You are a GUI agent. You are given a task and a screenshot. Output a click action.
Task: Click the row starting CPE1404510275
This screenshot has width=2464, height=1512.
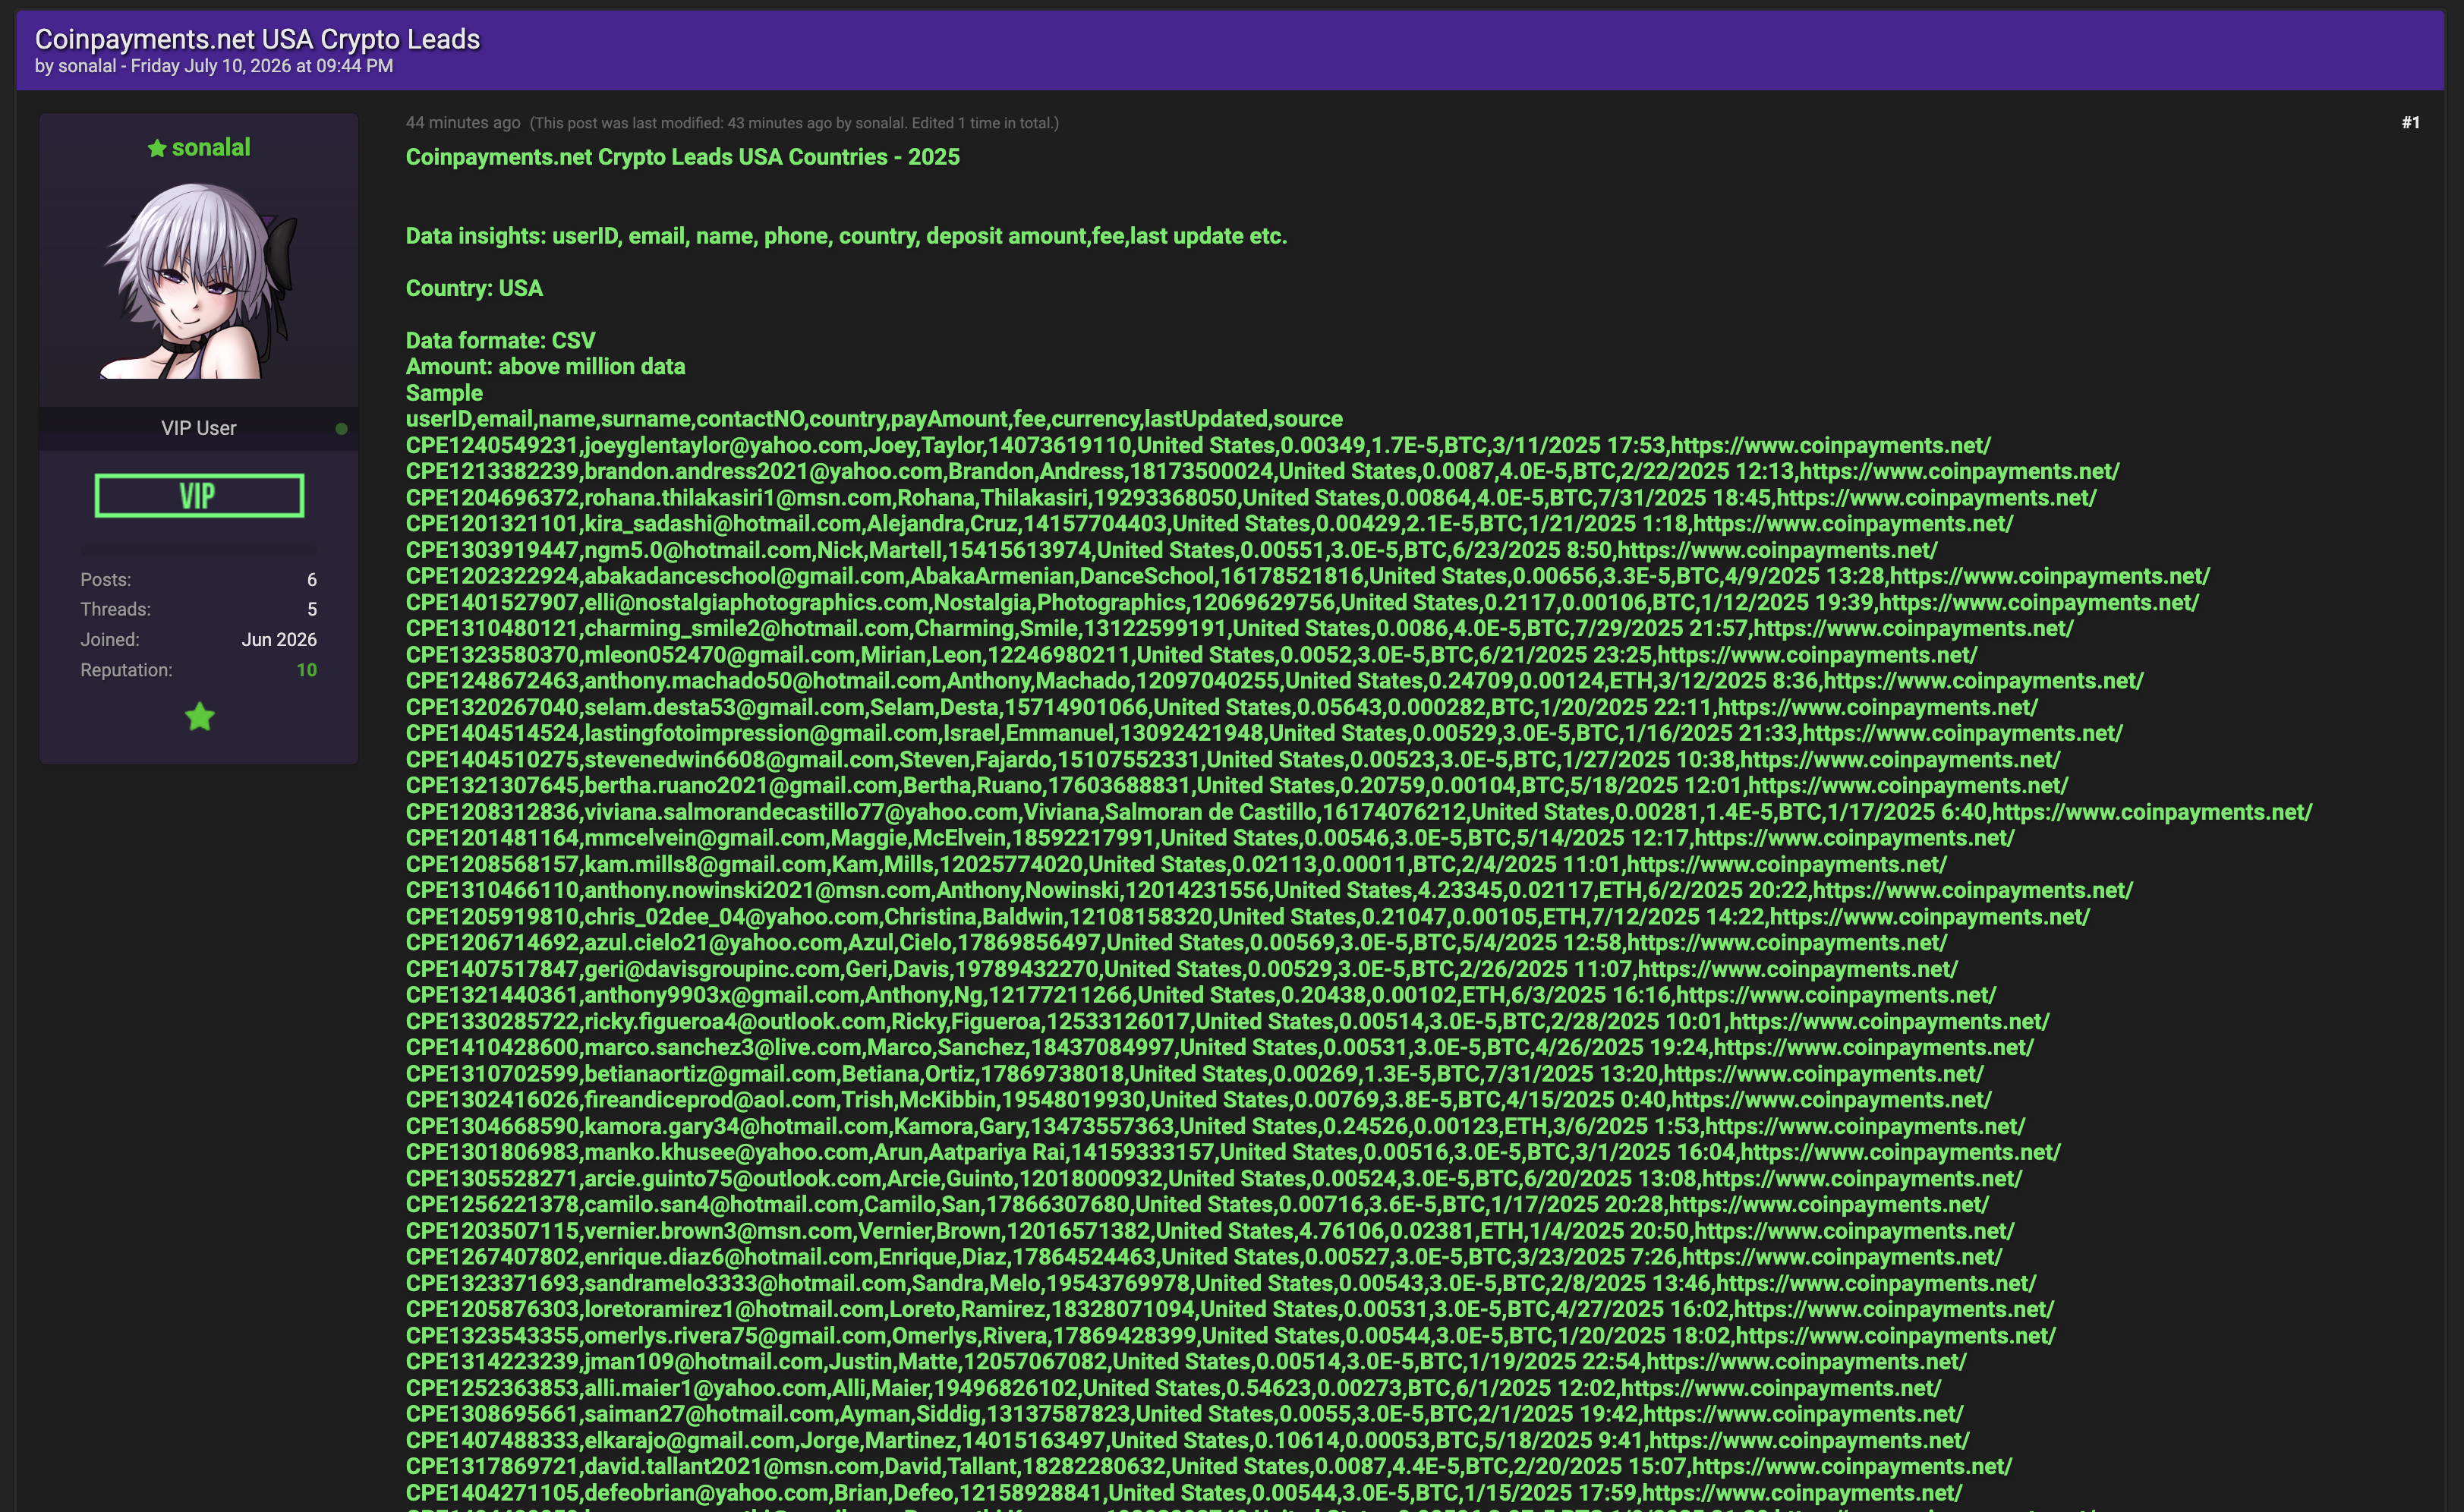point(1233,759)
